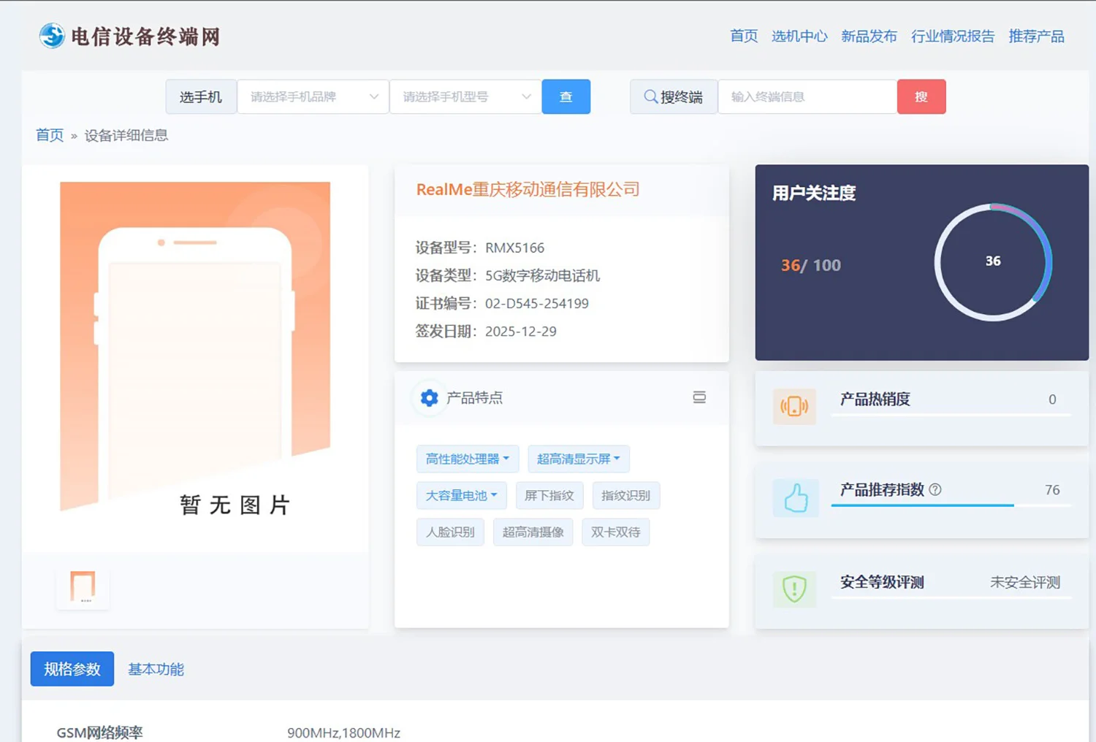The width and height of the screenshot is (1096, 742).
Task: Click the display icon in 产品特点 panel corner
Action: [x=699, y=397]
